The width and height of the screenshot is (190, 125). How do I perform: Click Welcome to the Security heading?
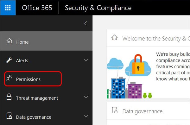pyautogui.click(x=156, y=39)
